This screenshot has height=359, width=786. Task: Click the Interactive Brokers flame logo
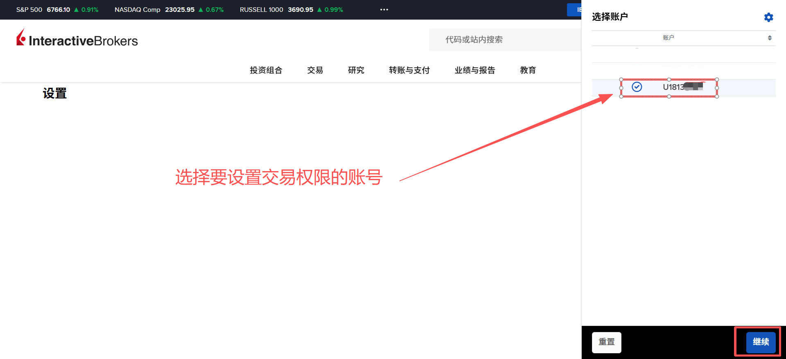point(21,38)
